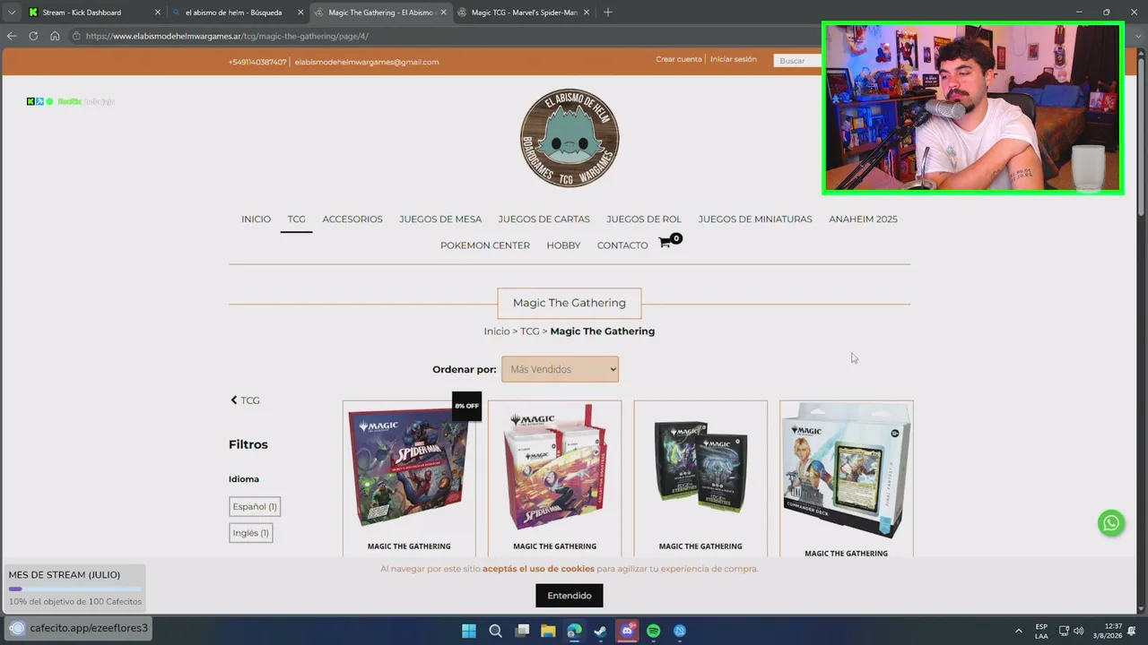Open the CONTACTO menu item
Viewport: 1148px width, 645px height.
coord(622,245)
